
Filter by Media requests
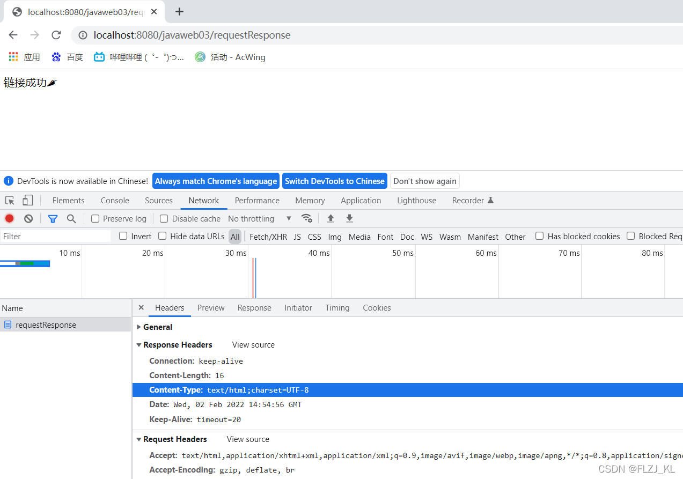coord(359,237)
